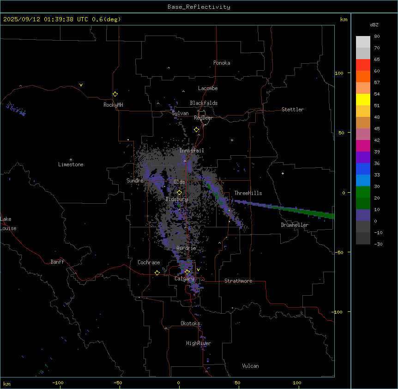Click the km unit label at top right

pos(344,19)
